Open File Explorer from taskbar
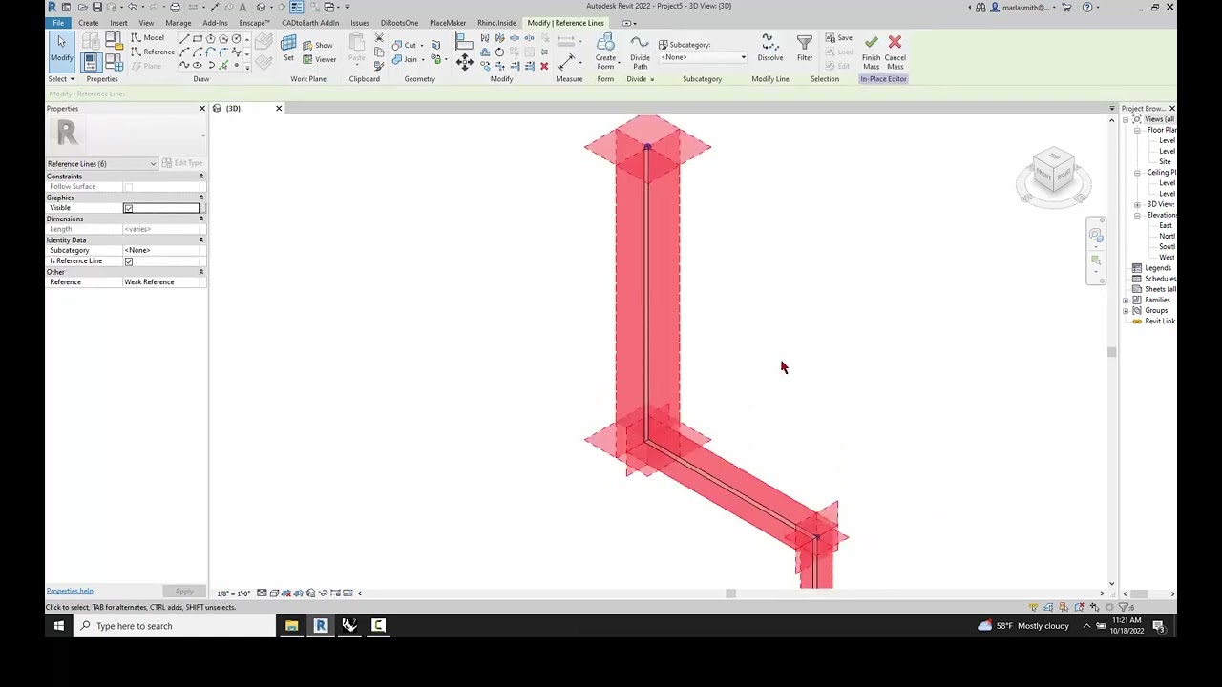This screenshot has width=1222, height=687. [291, 626]
